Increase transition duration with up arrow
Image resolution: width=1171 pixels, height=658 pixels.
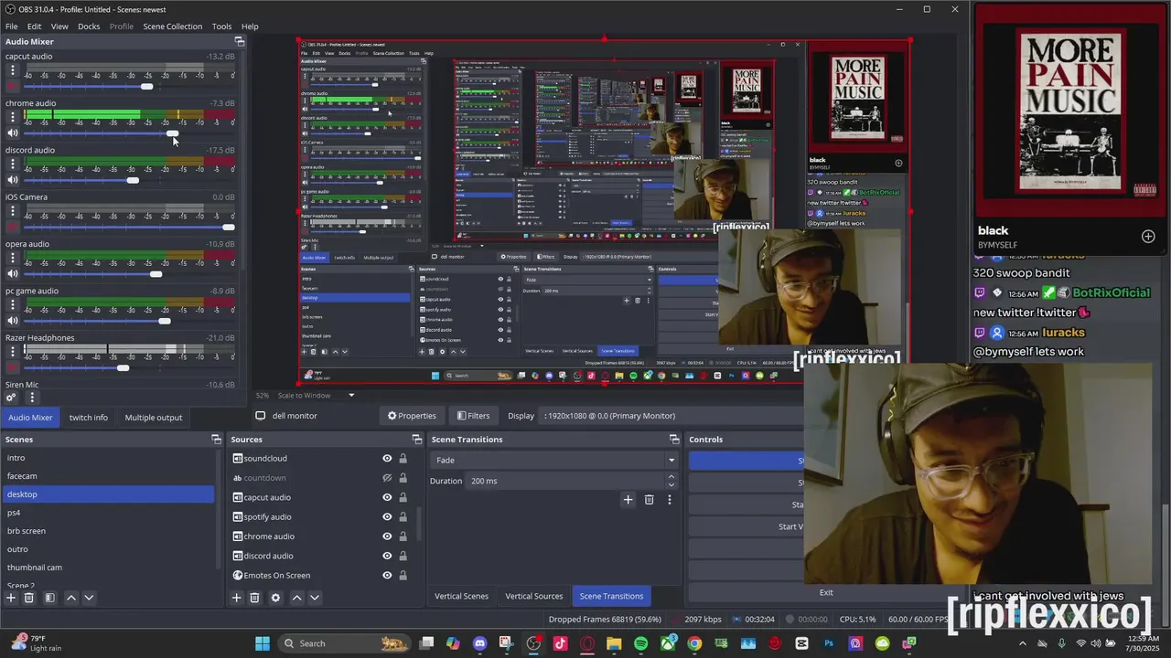pyautogui.click(x=671, y=476)
